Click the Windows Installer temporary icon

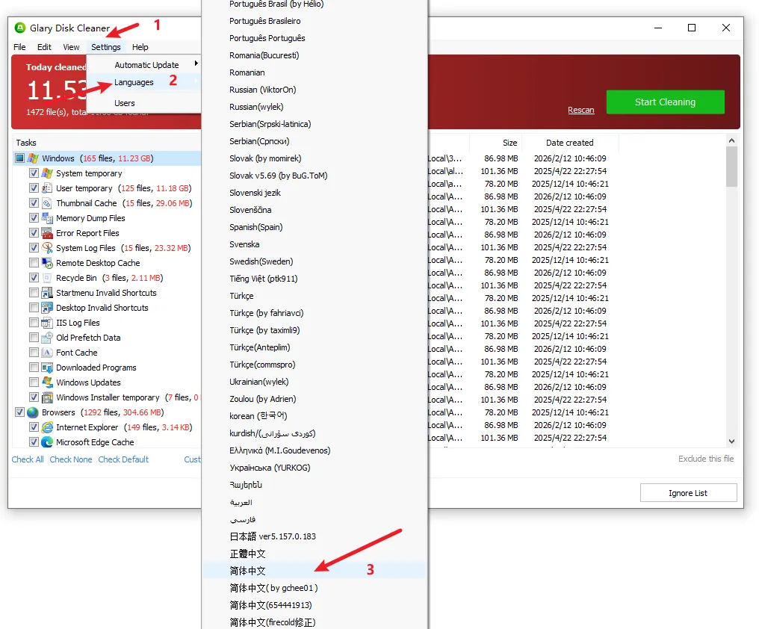(x=47, y=397)
